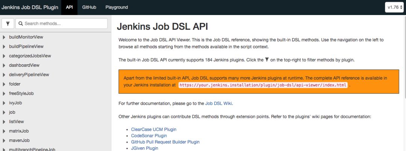The width and height of the screenshot is (406, 151).
Task: Select categorizedJobsView method
Action: click(30, 56)
